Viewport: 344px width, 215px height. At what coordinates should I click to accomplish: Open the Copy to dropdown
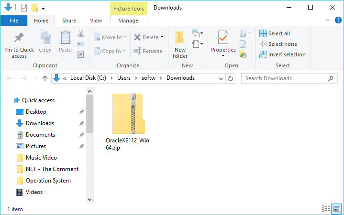click(110, 51)
